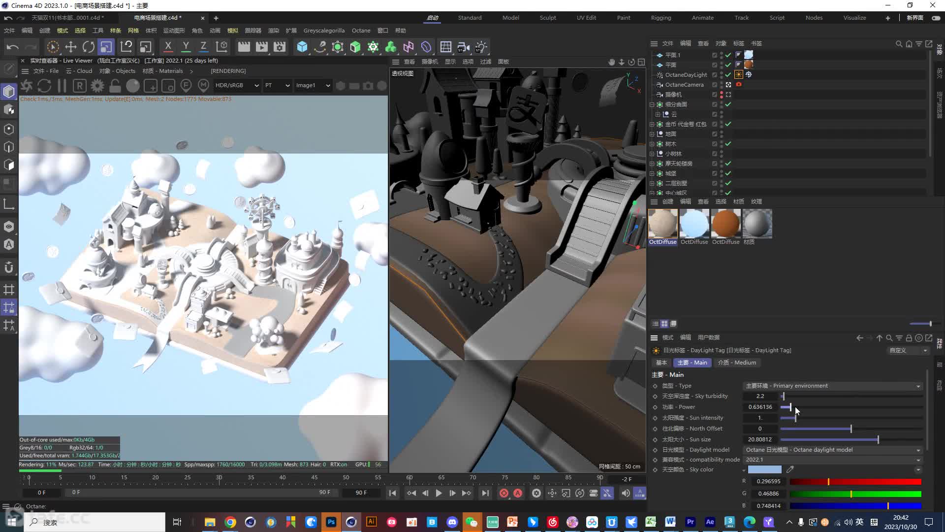The width and height of the screenshot is (945, 532).
Task: Open the Daylight model dropdown
Action: [833, 450]
